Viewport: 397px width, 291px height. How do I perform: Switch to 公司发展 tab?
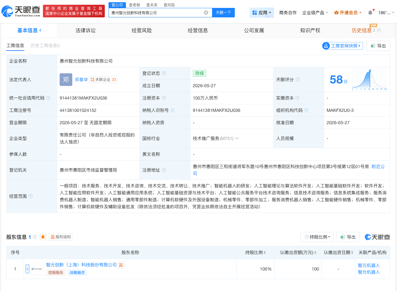tap(254, 30)
